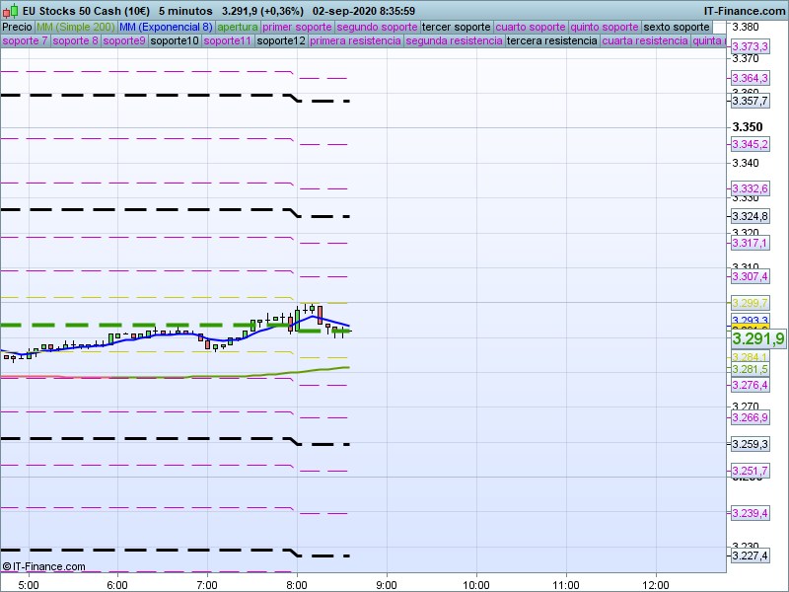
Task: Select the soporte11 label
Action: tap(228, 40)
